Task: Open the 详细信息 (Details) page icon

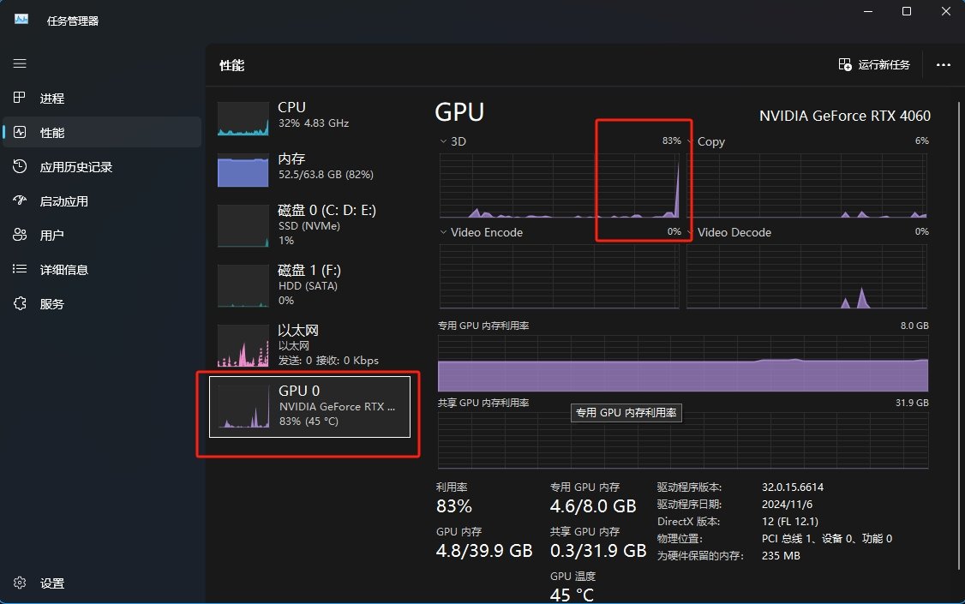Action: tap(19, 269)
